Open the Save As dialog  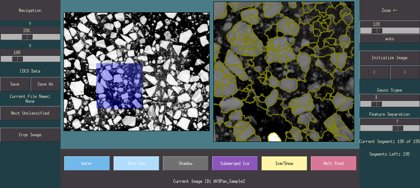tap(45, 84)
